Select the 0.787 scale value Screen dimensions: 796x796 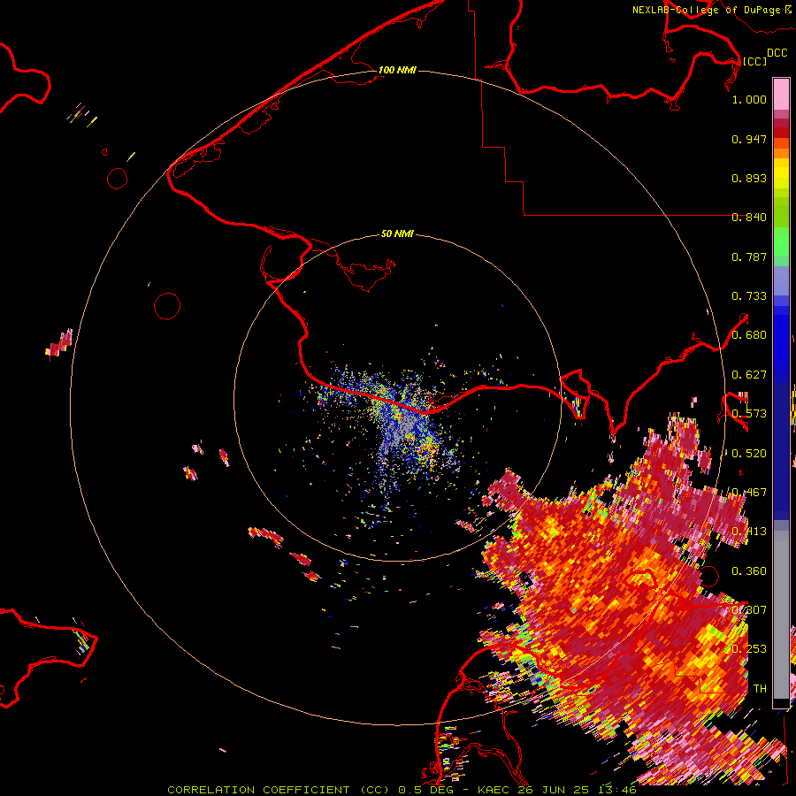[749, 256]
